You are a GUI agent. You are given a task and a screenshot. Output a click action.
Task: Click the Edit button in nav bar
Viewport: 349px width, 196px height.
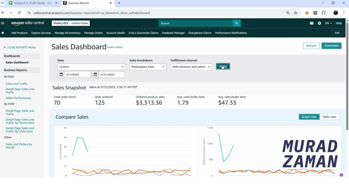pos(337,33)
